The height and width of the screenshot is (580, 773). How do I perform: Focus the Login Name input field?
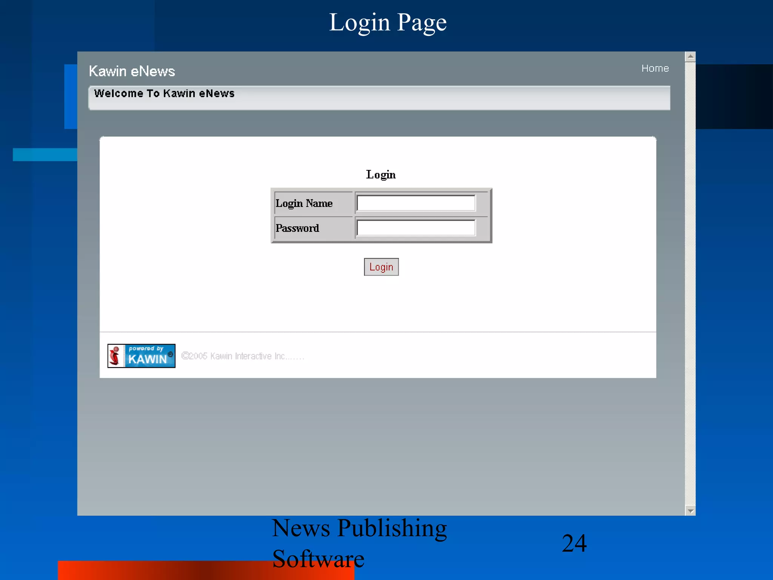pyautogui.click(x=416, y=203)
